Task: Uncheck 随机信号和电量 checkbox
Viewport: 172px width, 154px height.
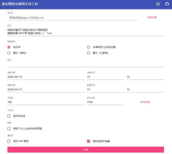Action: coord(88,141)
